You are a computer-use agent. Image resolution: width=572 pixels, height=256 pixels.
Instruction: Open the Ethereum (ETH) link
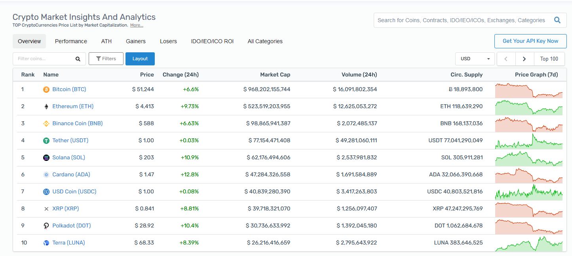point(73,107)
